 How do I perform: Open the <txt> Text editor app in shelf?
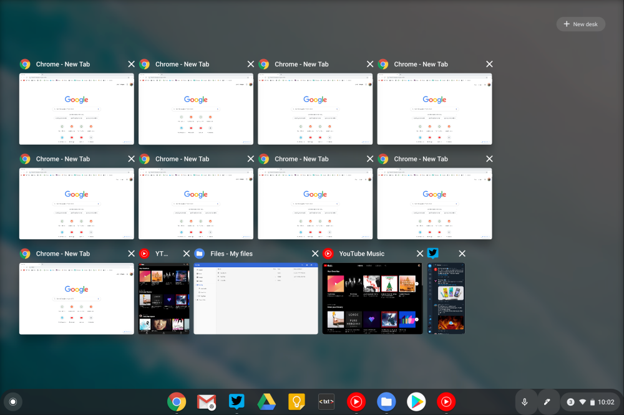point(326,402)
